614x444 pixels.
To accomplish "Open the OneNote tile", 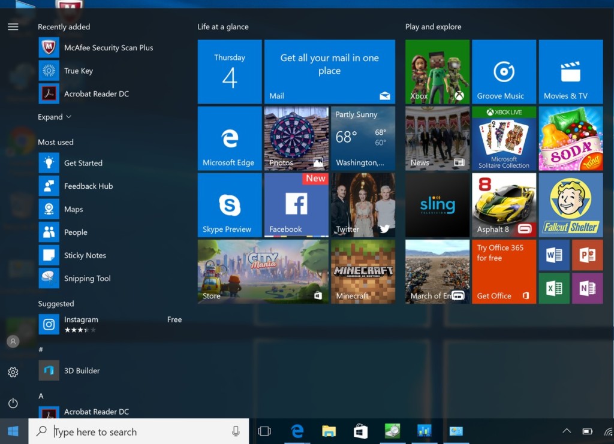I will pos(587,288).
